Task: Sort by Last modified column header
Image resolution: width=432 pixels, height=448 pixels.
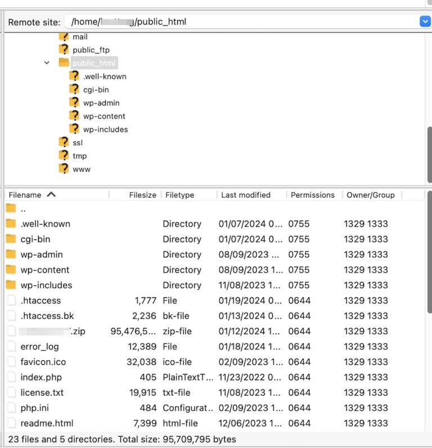Action: pyautogui.click(x=245, y=195)
